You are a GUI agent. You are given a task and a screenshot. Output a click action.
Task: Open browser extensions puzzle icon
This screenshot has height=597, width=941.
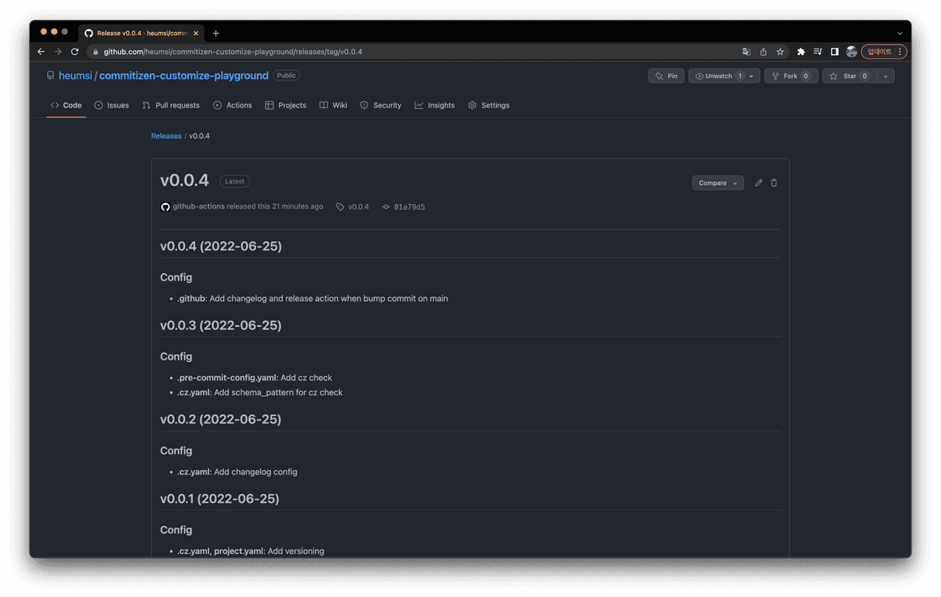(801, 52)
